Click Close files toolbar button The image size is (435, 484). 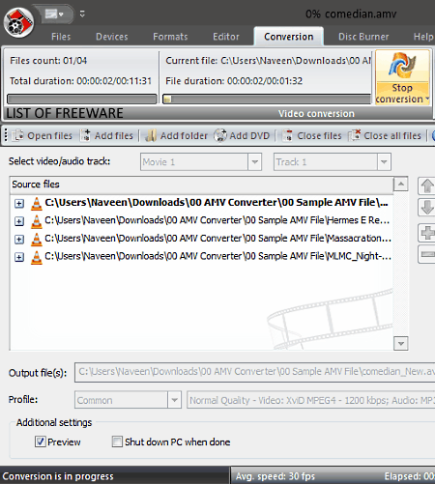coord(312,135)
